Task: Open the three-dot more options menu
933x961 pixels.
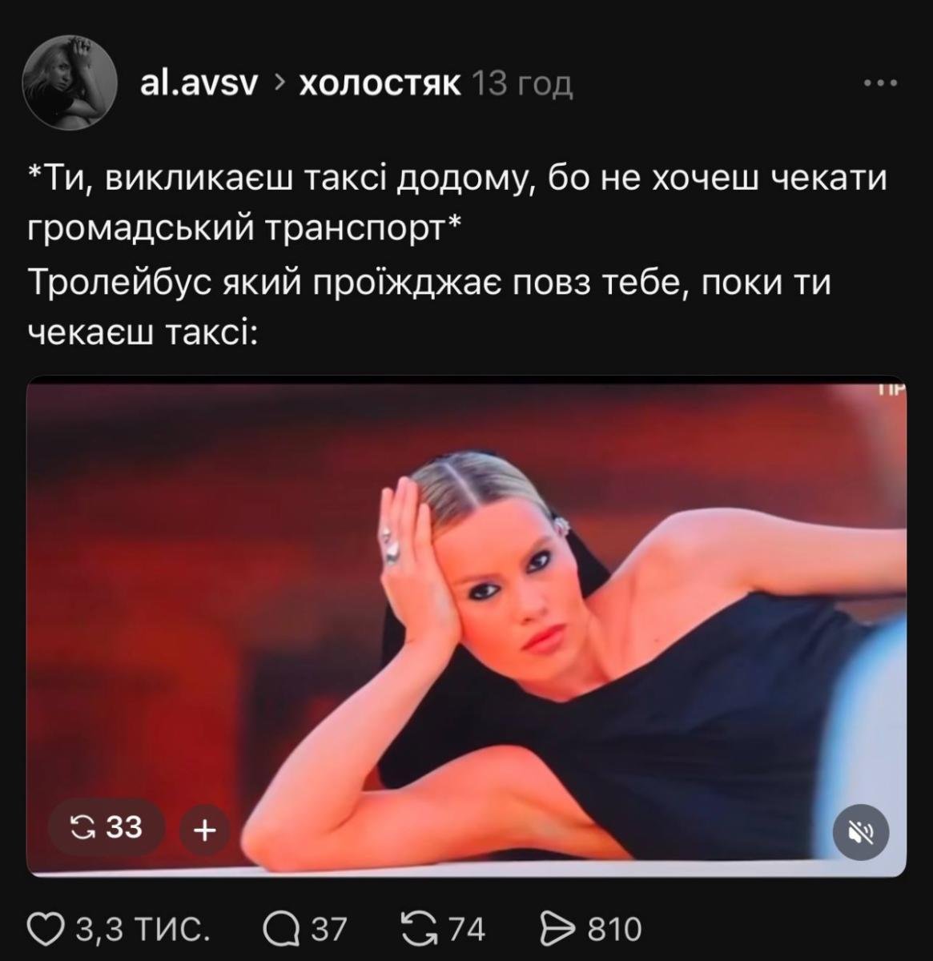Action: pos(880,83)
